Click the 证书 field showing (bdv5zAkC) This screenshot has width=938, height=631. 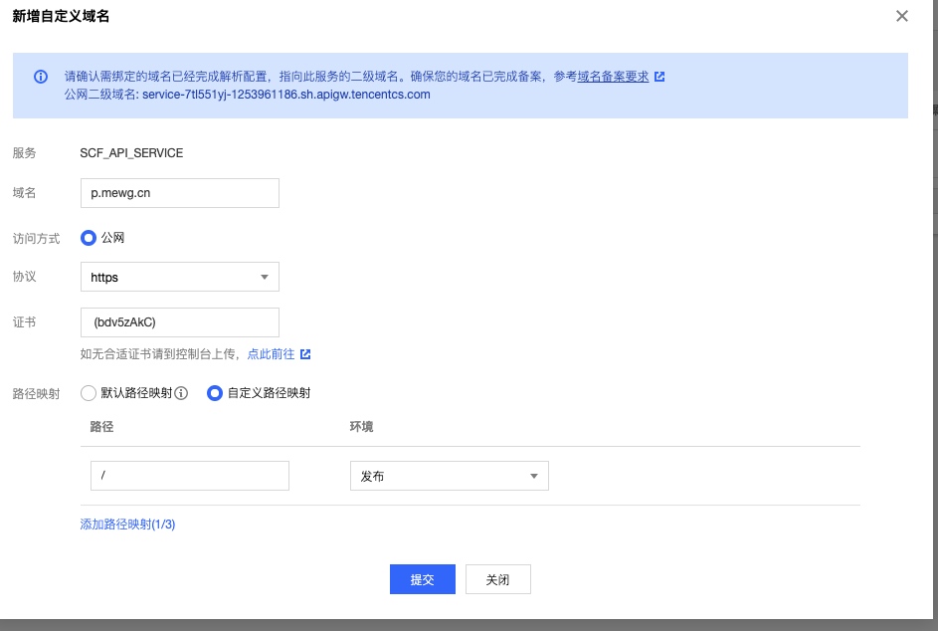[179, 322]
